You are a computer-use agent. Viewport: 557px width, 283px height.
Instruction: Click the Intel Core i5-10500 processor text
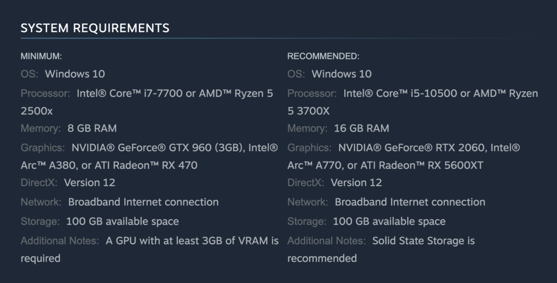point(398,94)
